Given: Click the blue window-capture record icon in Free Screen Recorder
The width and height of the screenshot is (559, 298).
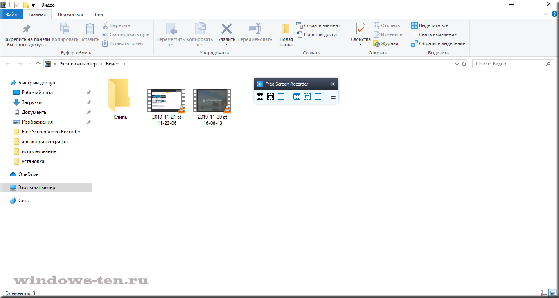Looking at the screenshot, I should click(x=297, y=97).
